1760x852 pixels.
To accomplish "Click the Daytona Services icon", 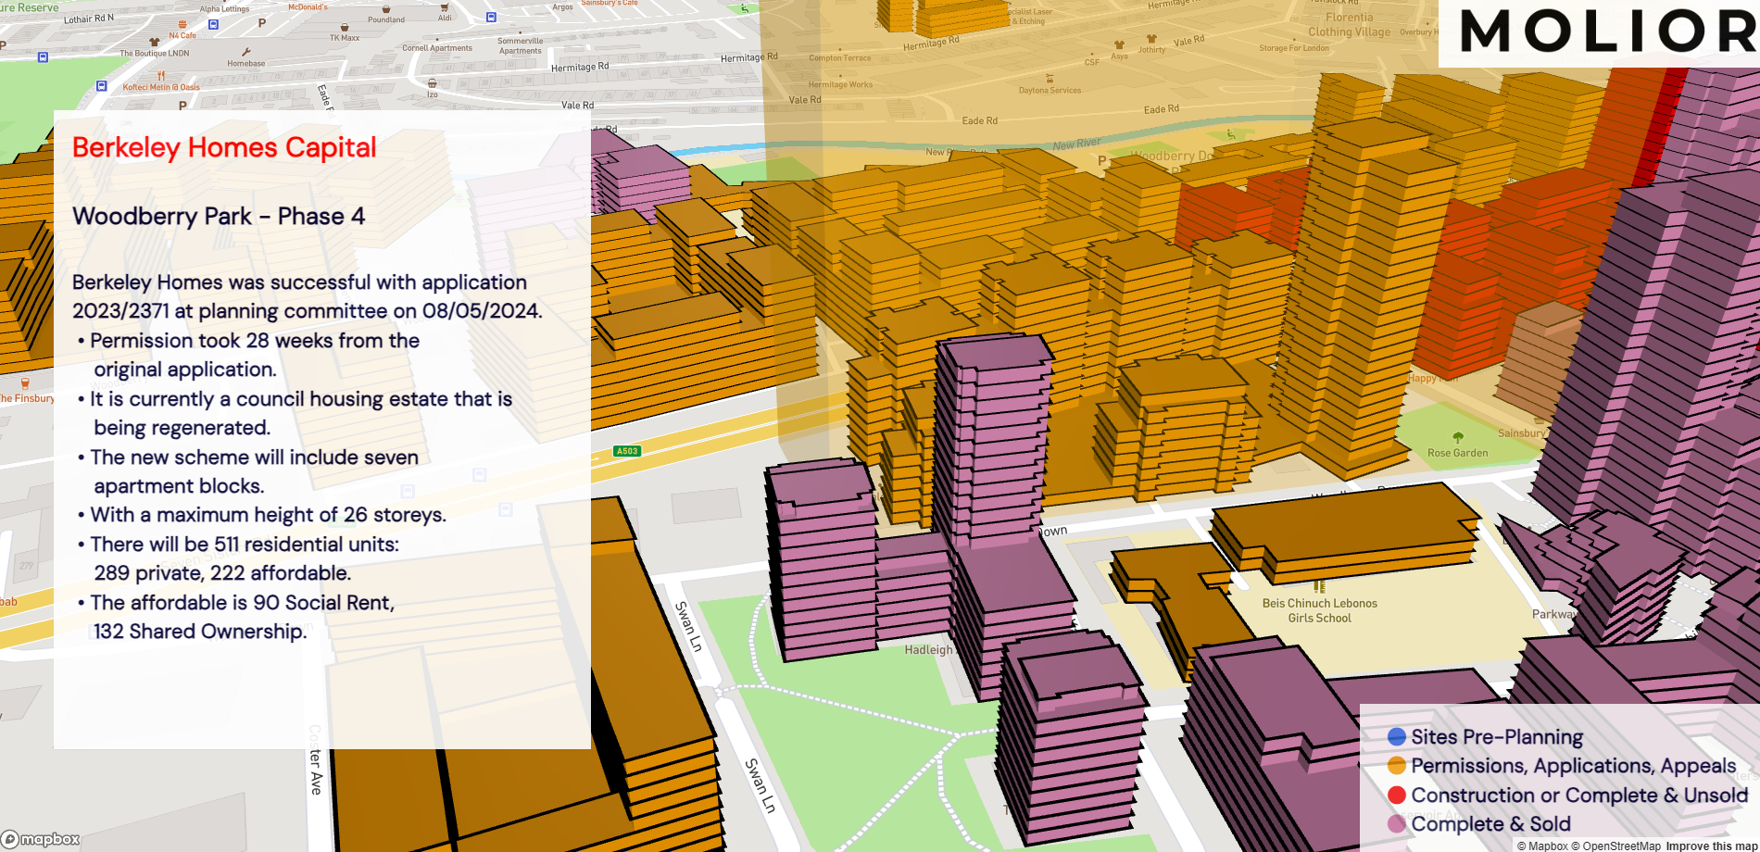I will click(x=1050, y=80).
